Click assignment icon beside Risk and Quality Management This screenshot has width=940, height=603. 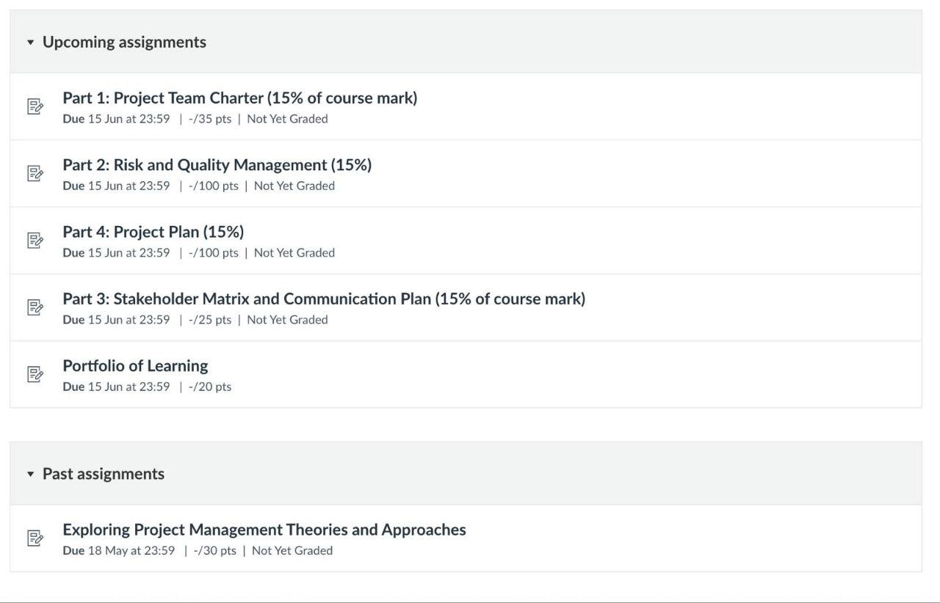tap(35, 173)
